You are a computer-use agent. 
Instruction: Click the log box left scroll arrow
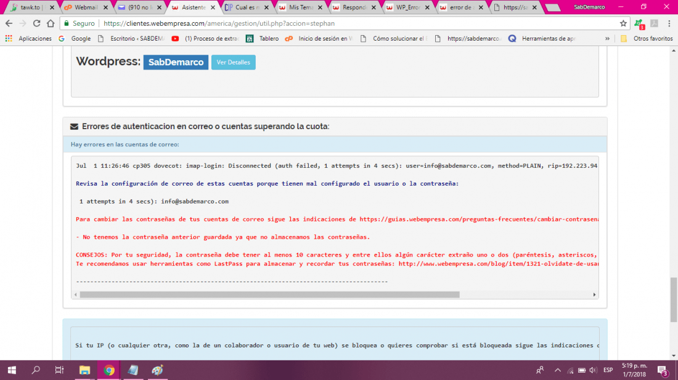pyautogui.click(x=76, y=295)
